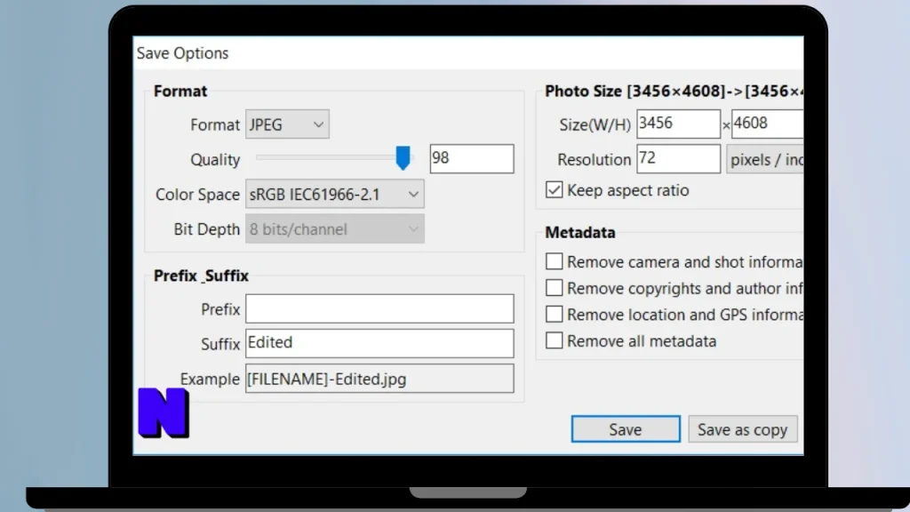Viewport: 910px width, 512px height.
Task: Click the Example field with [FILENAME]-Edited.jpg
Action: tap(379, 379)
